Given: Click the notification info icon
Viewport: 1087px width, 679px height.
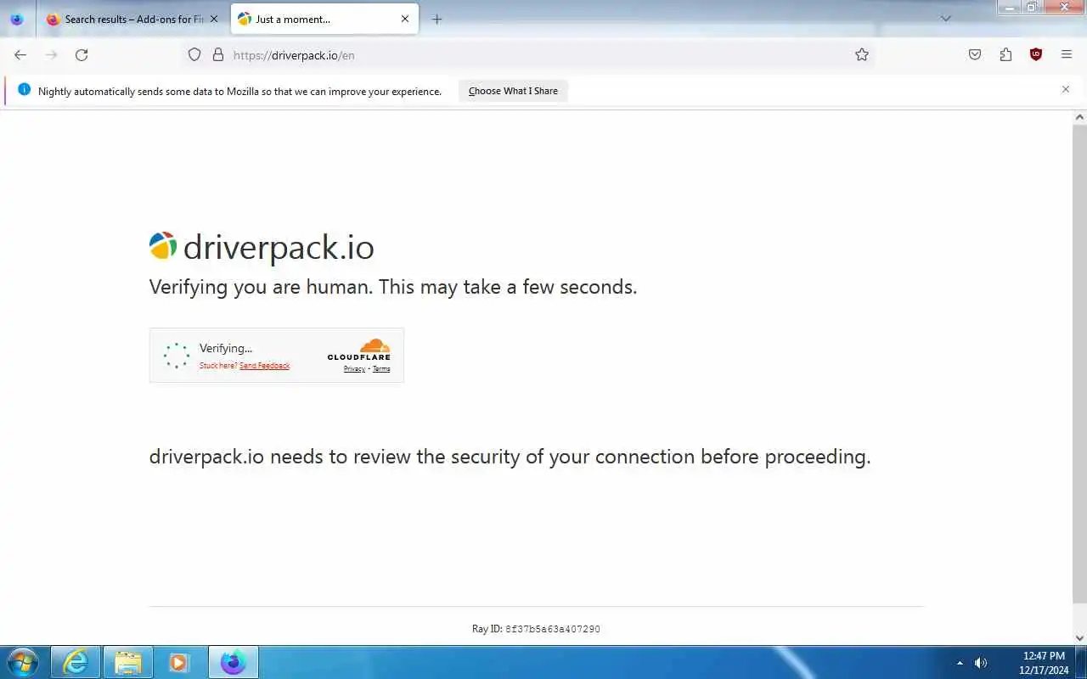Looking at the screenshot, I should (x=24, y=89).
